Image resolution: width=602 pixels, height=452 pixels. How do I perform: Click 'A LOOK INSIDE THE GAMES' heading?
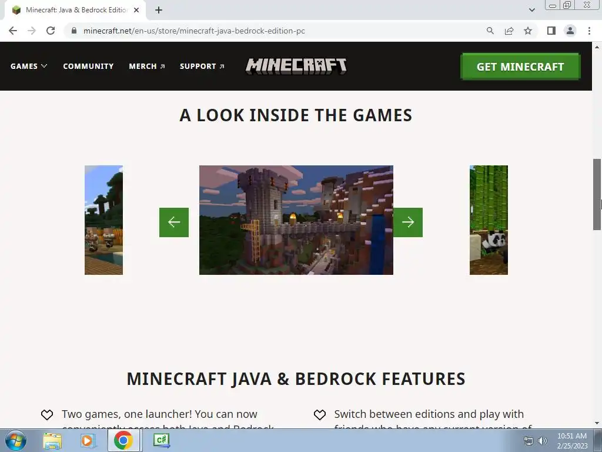[296, 115]
